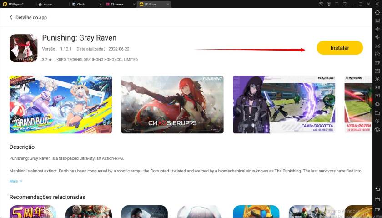Close the LD Store tab
Screen dimensions: 382x218
tap(168, 5)
